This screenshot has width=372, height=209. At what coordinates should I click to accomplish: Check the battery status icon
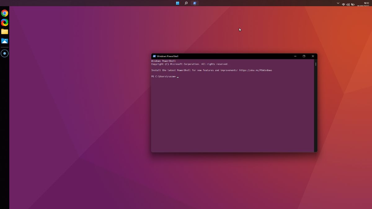(x=353, y=4)
